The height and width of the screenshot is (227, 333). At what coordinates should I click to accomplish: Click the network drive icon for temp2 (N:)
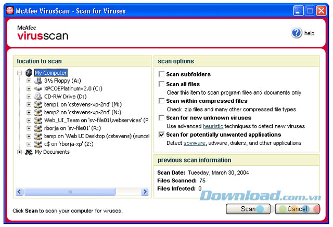(38, 112)
